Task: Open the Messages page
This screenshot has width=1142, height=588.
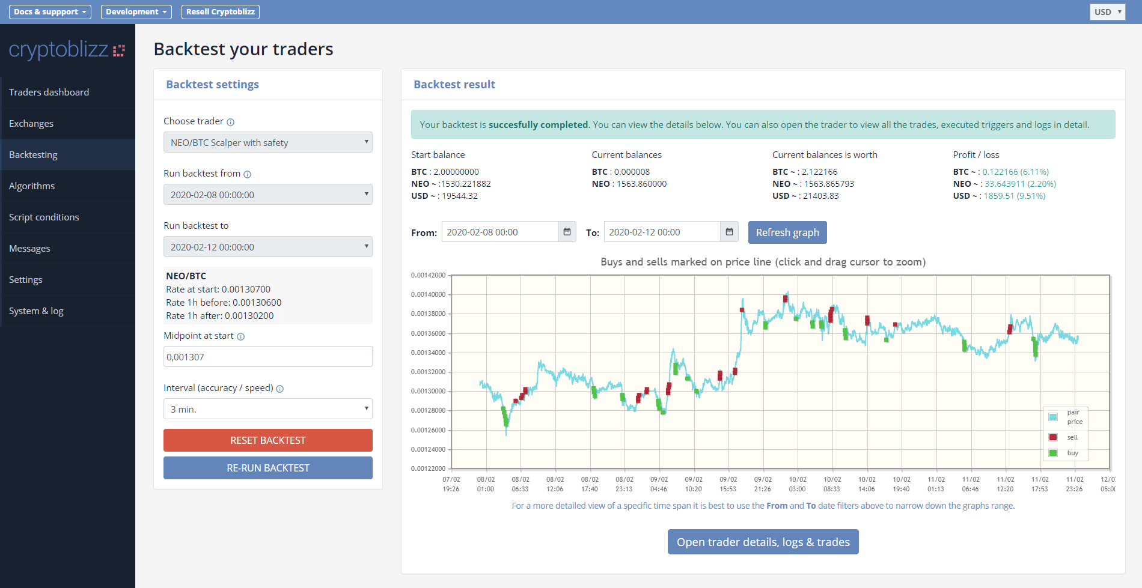Action: point(67,249)
